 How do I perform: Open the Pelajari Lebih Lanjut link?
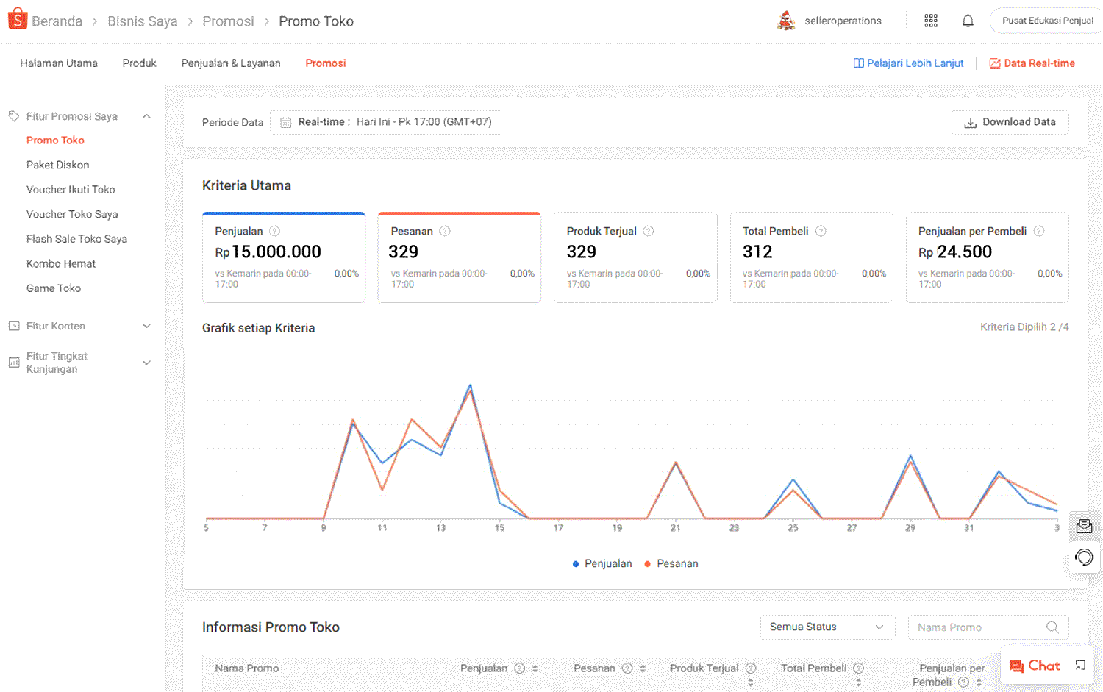[908, 63]
